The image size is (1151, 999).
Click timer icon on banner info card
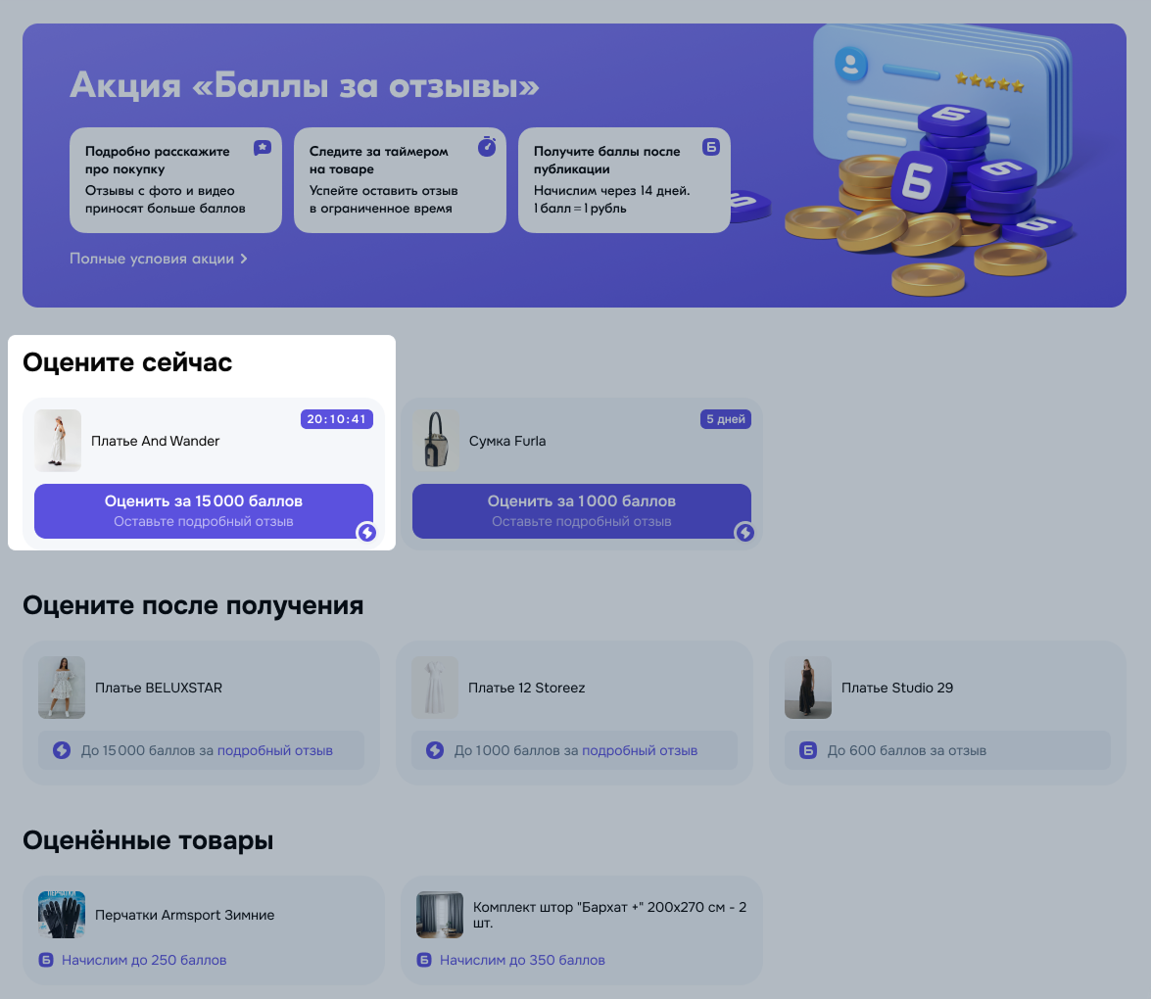[x=487, y=147]
